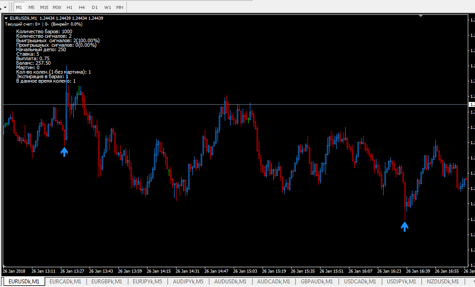Click the triangle beside the EURUSDk,M1 chart title
Screen dimensions: 475x287
[6, 18]
